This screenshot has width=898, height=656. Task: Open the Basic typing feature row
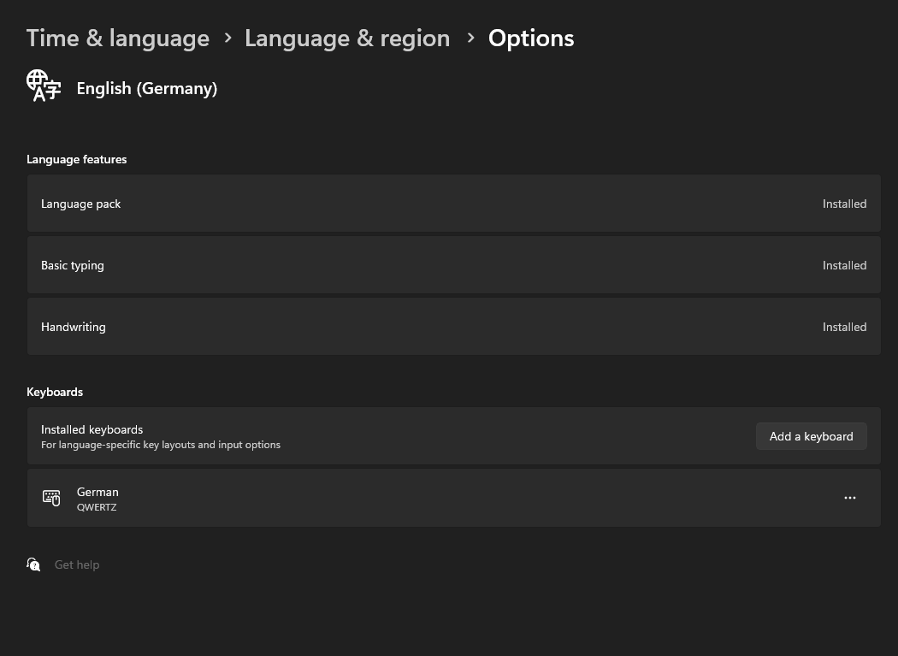click(453, 264)
